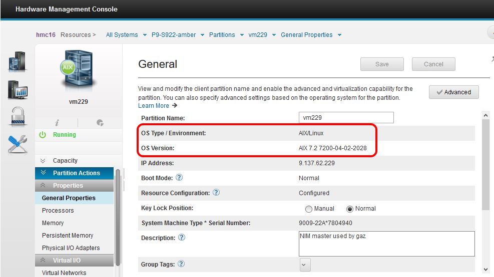The image size is (494, 277).
Task: Open the Group Tags dropdown
Action: click(x=305, y=264)
